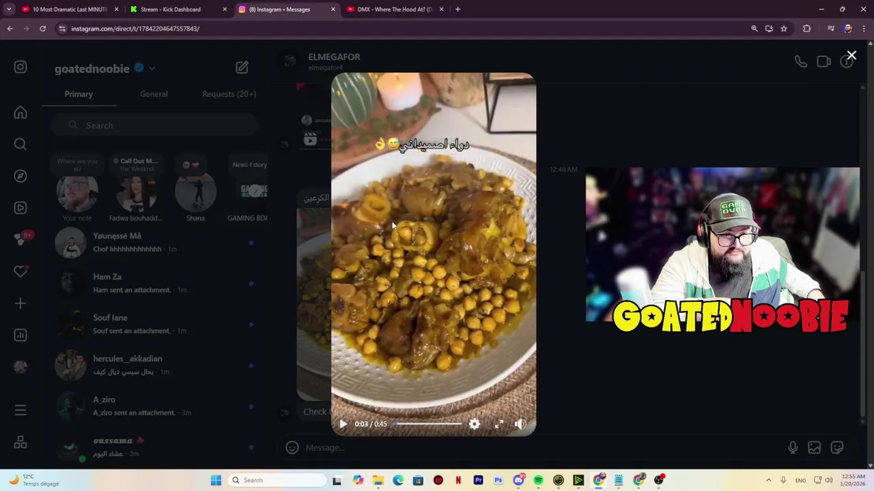Open the 12°C weather widget in the taskbar
The height and width of the screenshot is (491, 874).
[33, 480]
